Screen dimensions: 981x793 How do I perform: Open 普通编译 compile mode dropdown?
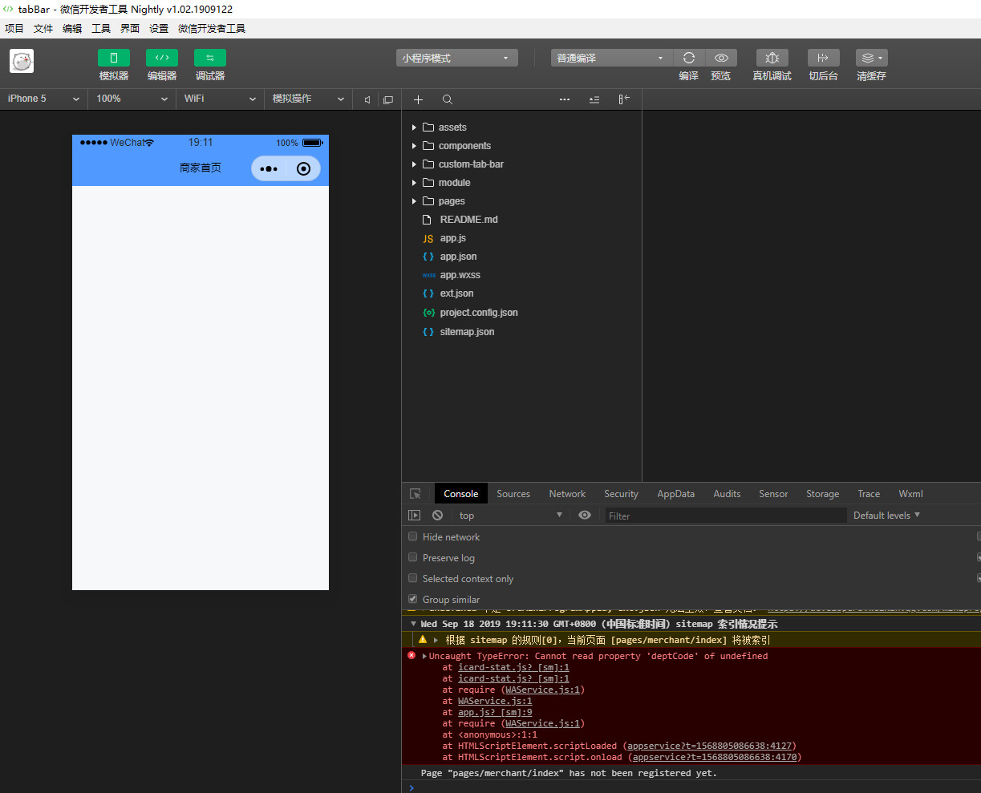[611, 58]
